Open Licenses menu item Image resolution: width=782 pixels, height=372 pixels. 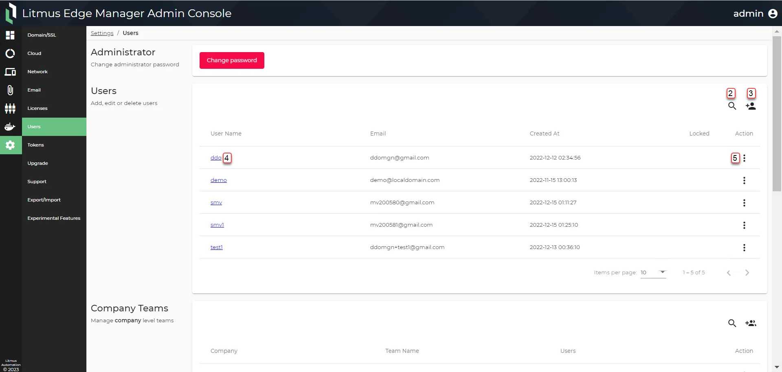(x=54, y=108)
